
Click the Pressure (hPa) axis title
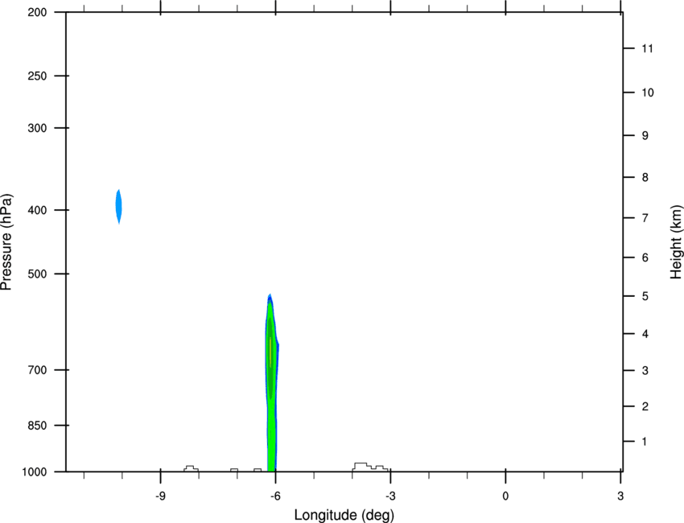click(x=6, y=241)
